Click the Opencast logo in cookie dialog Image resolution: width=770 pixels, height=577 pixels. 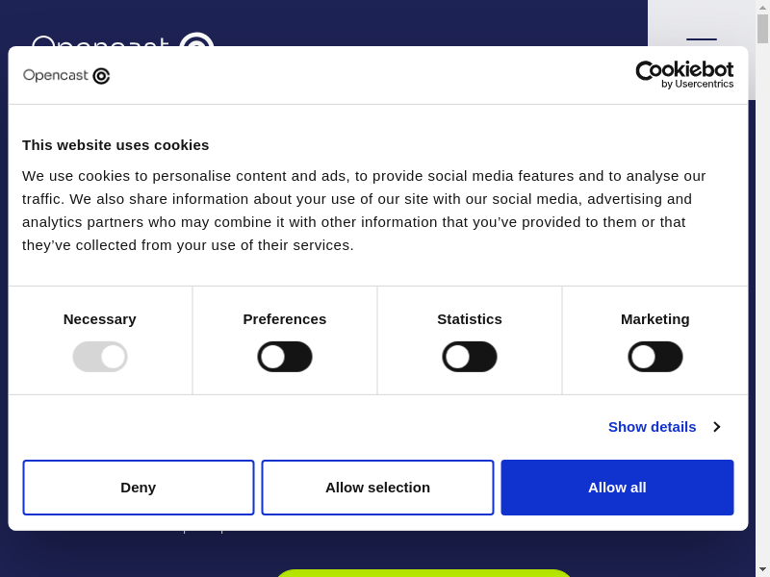(66, 75)
